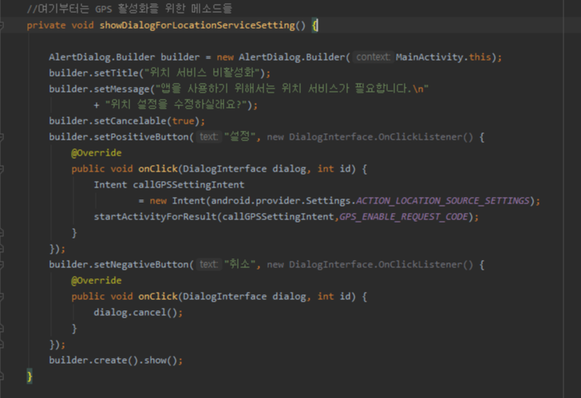
Task: Click the highlighted opening brace after showDialogForLocationServiceSetting()
Action: click(x=314, y=26)
